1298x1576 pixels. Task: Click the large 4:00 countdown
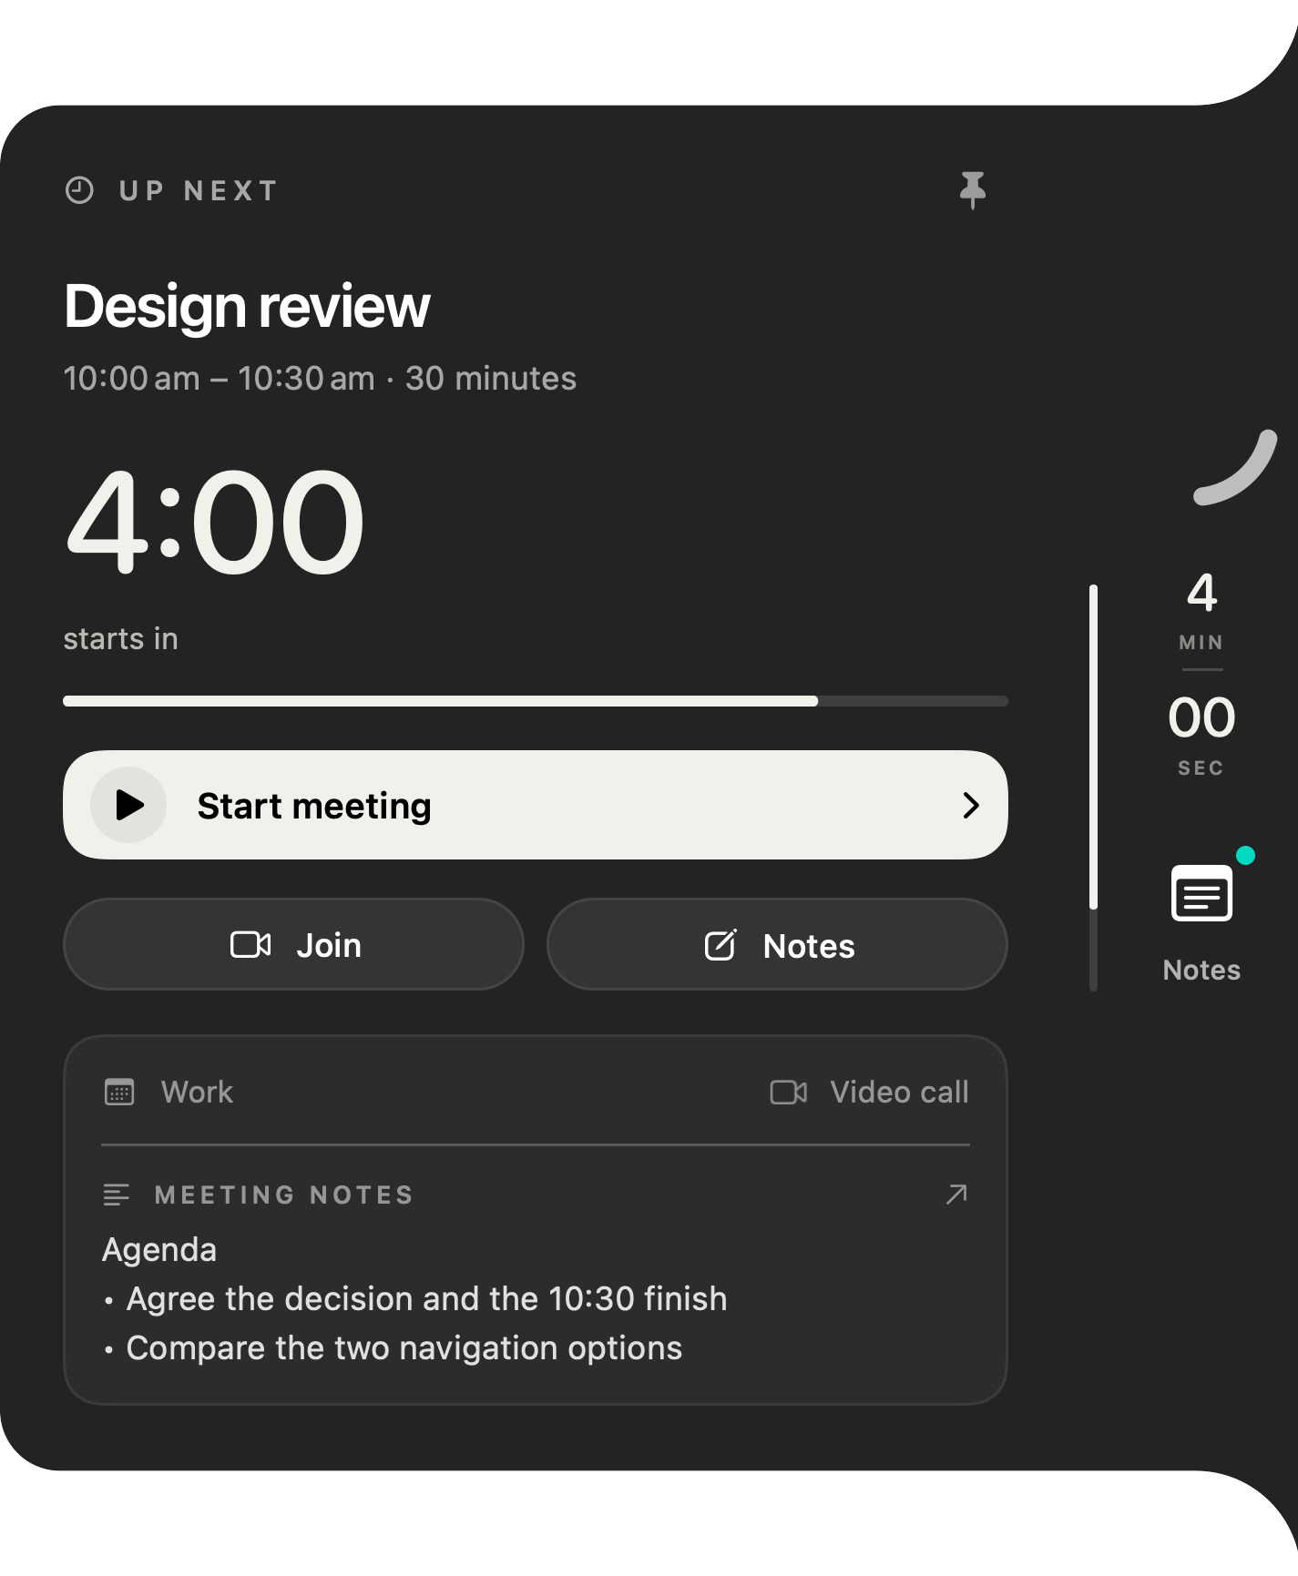[215, 522]
